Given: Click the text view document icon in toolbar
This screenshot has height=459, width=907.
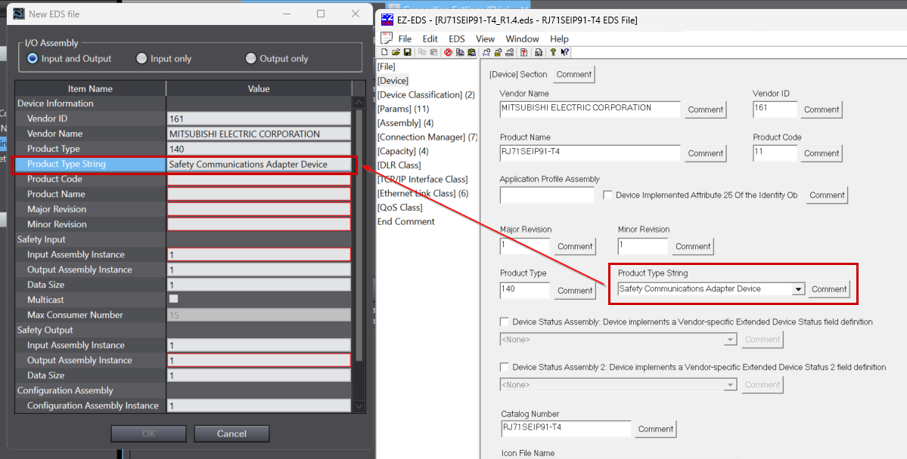Looking at the screenshot, I should coord(539,53).
